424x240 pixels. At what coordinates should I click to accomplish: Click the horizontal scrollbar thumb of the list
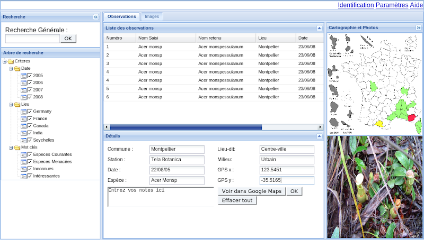tap(186, 127)
